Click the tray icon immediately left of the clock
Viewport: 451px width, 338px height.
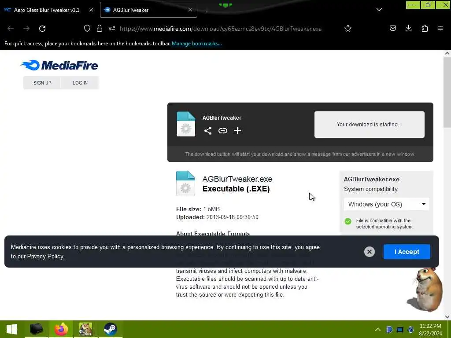click(x=411, y=330)
